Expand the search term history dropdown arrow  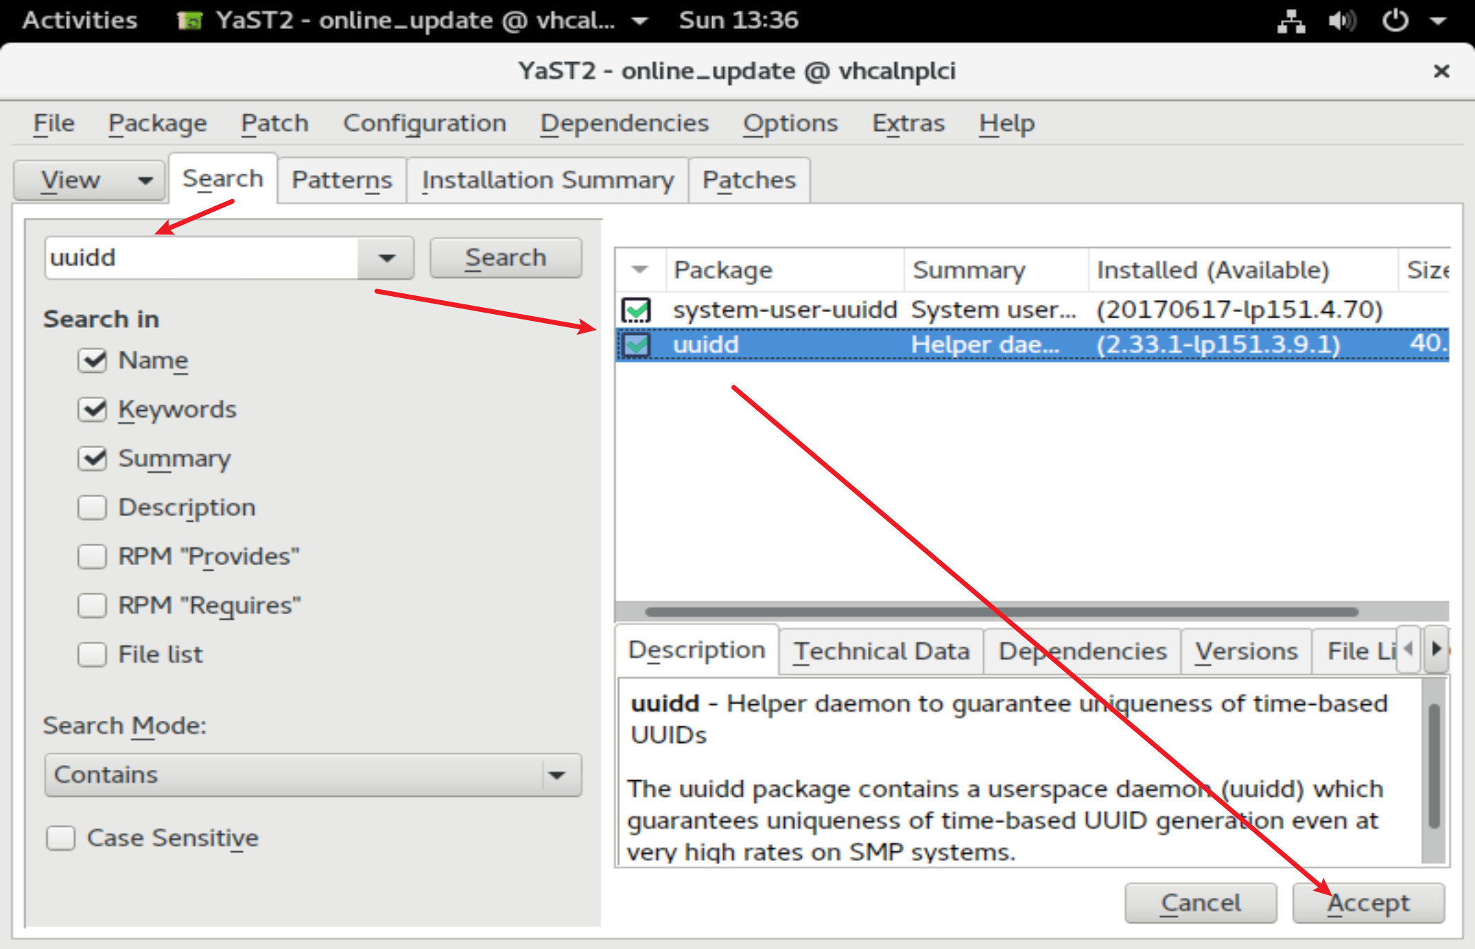[387, 258]
